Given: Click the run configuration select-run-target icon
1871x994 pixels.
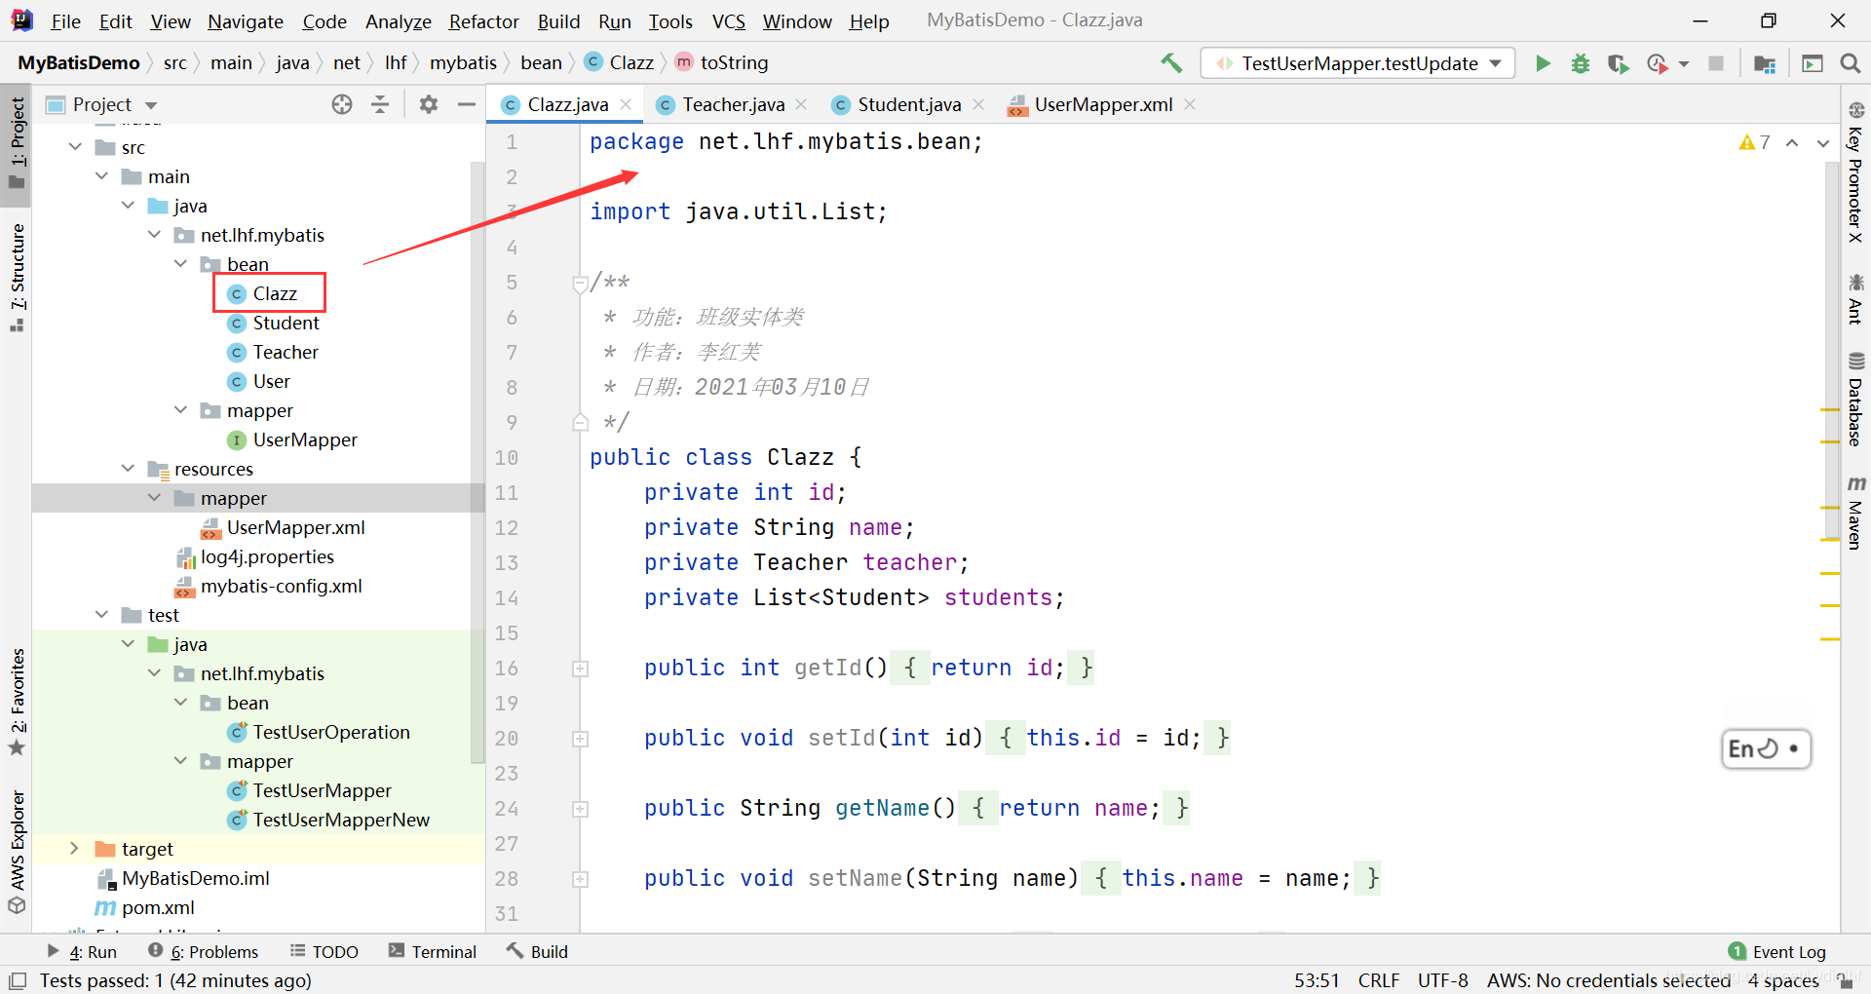Looking at the screenshot, I should tap(1813, 63).
